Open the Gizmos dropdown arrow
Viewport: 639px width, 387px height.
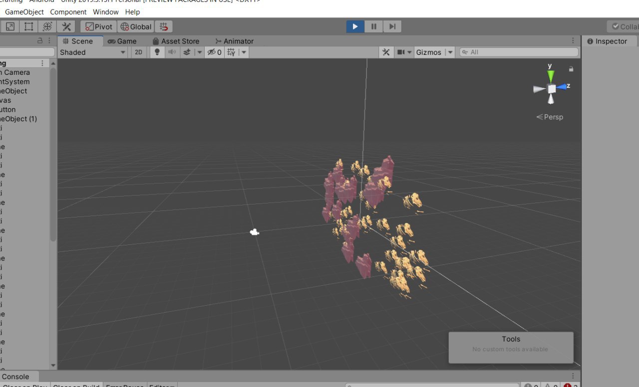click(x=450, y=52)
